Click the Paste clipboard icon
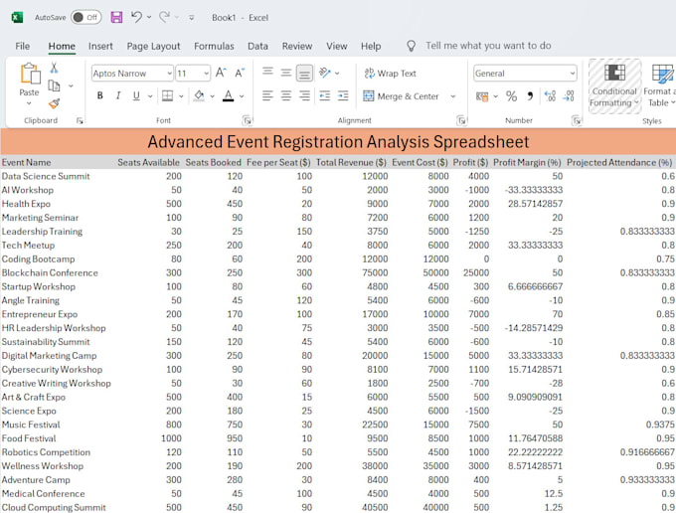 (30, 74)
